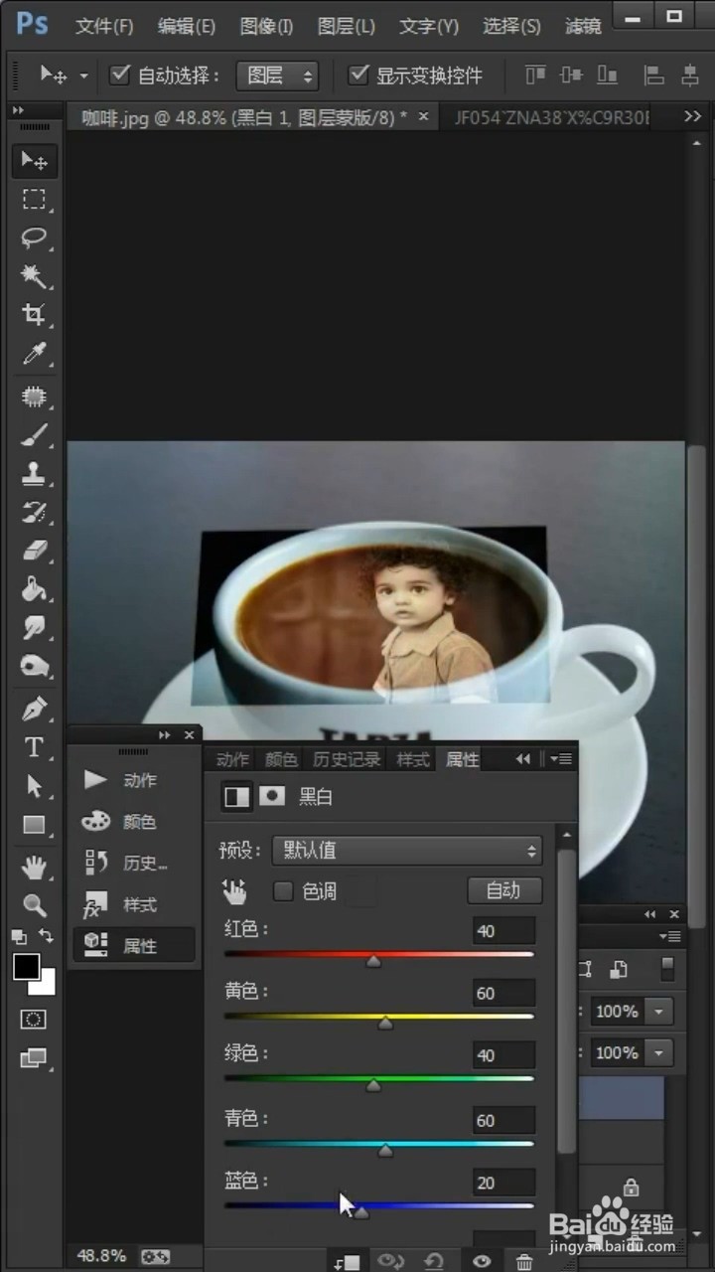Image resolution: width=715 pixels, height=1272 pixels.
Task: Open Auto-Select 图层 dropdown
Action: (277, 76)
